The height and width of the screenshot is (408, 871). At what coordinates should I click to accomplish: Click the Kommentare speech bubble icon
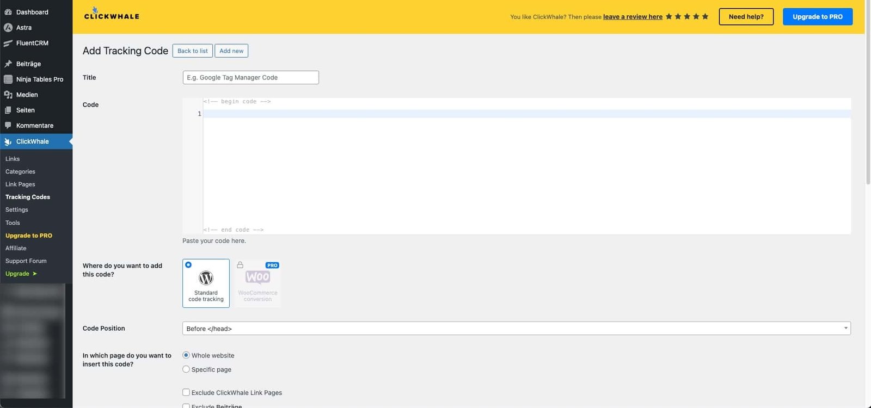[x=8, y=126]
